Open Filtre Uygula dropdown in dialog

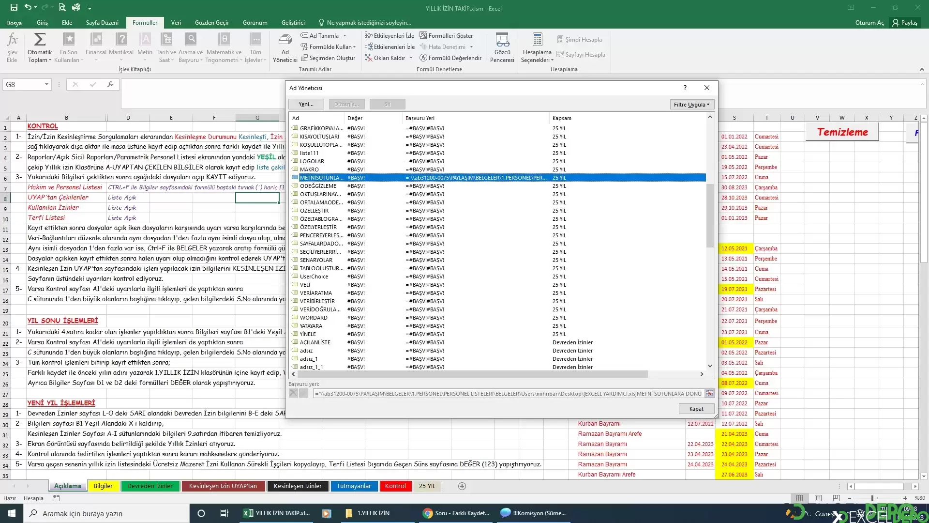click(691, 104)
